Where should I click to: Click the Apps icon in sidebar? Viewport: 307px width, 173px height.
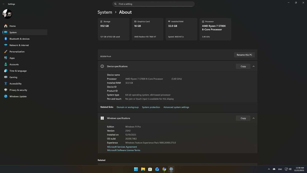coord(6,58)
